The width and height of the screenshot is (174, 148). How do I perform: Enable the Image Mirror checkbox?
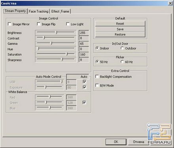(x=9, y=24)
